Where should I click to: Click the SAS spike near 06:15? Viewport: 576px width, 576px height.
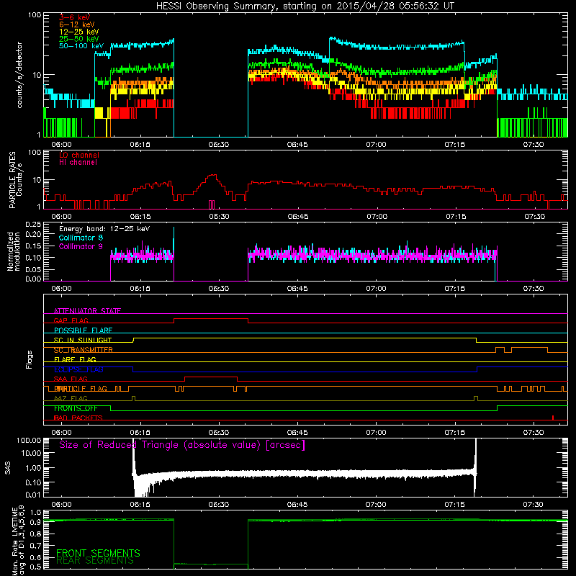point(134,457)
